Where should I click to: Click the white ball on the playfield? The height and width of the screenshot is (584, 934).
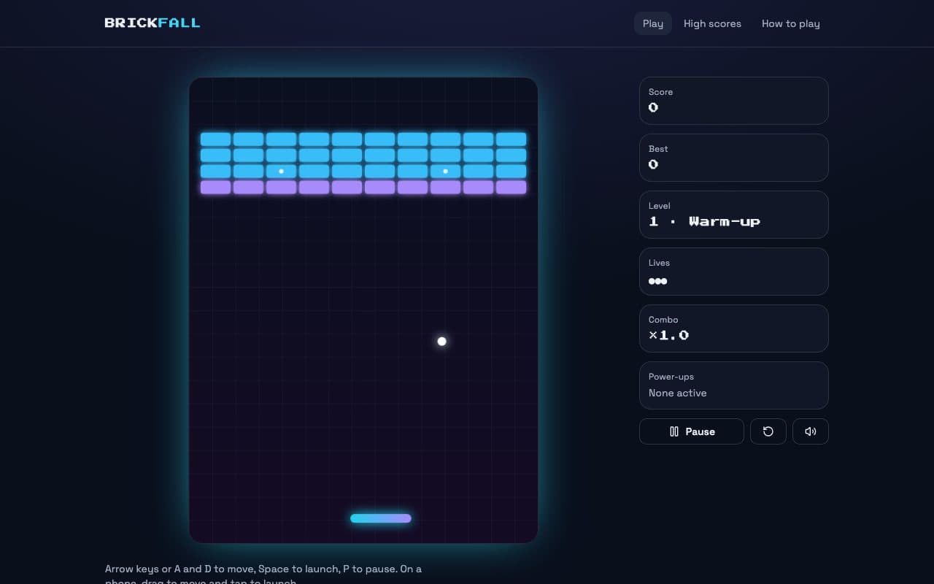tap(441, 341)
